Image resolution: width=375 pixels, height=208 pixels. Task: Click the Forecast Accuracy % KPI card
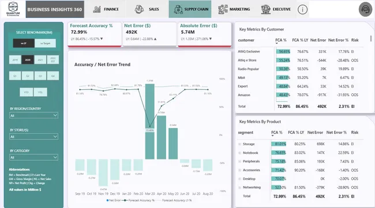pos(95,34)
